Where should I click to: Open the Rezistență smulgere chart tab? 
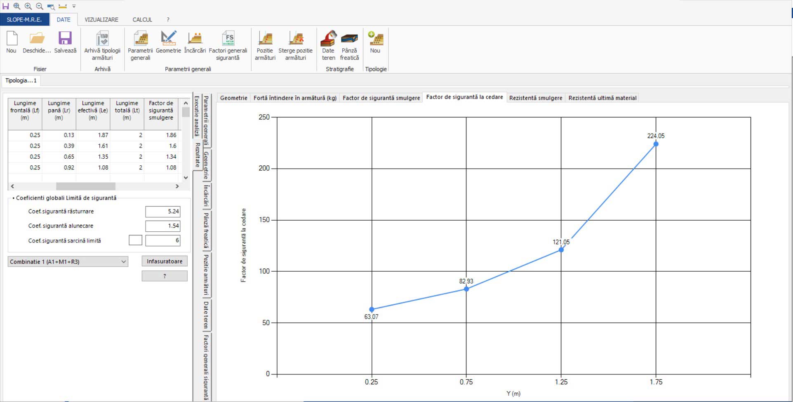pyautogui.click(x=535, y=98)
